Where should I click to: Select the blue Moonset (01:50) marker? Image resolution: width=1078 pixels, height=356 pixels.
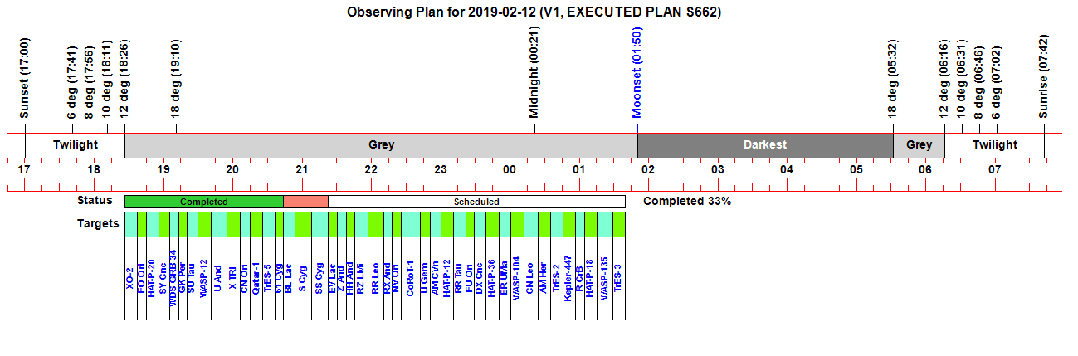click(637, 73)
